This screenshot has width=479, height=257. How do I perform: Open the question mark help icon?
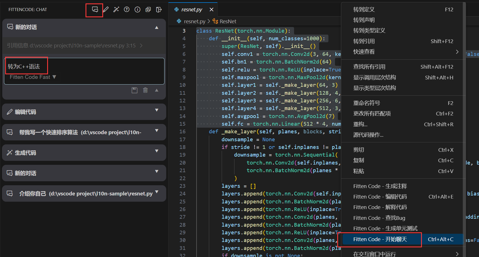coord(127,10)
